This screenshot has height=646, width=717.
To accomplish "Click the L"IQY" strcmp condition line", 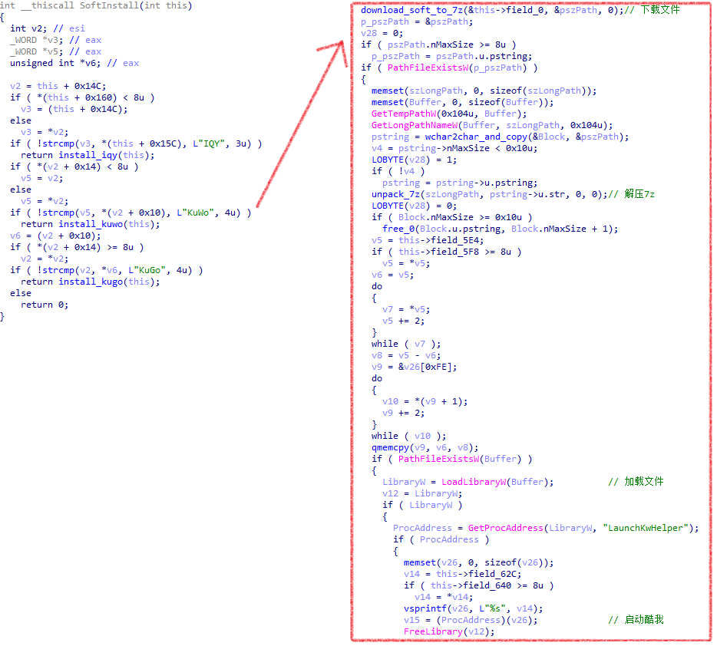I will coord(136,143).
